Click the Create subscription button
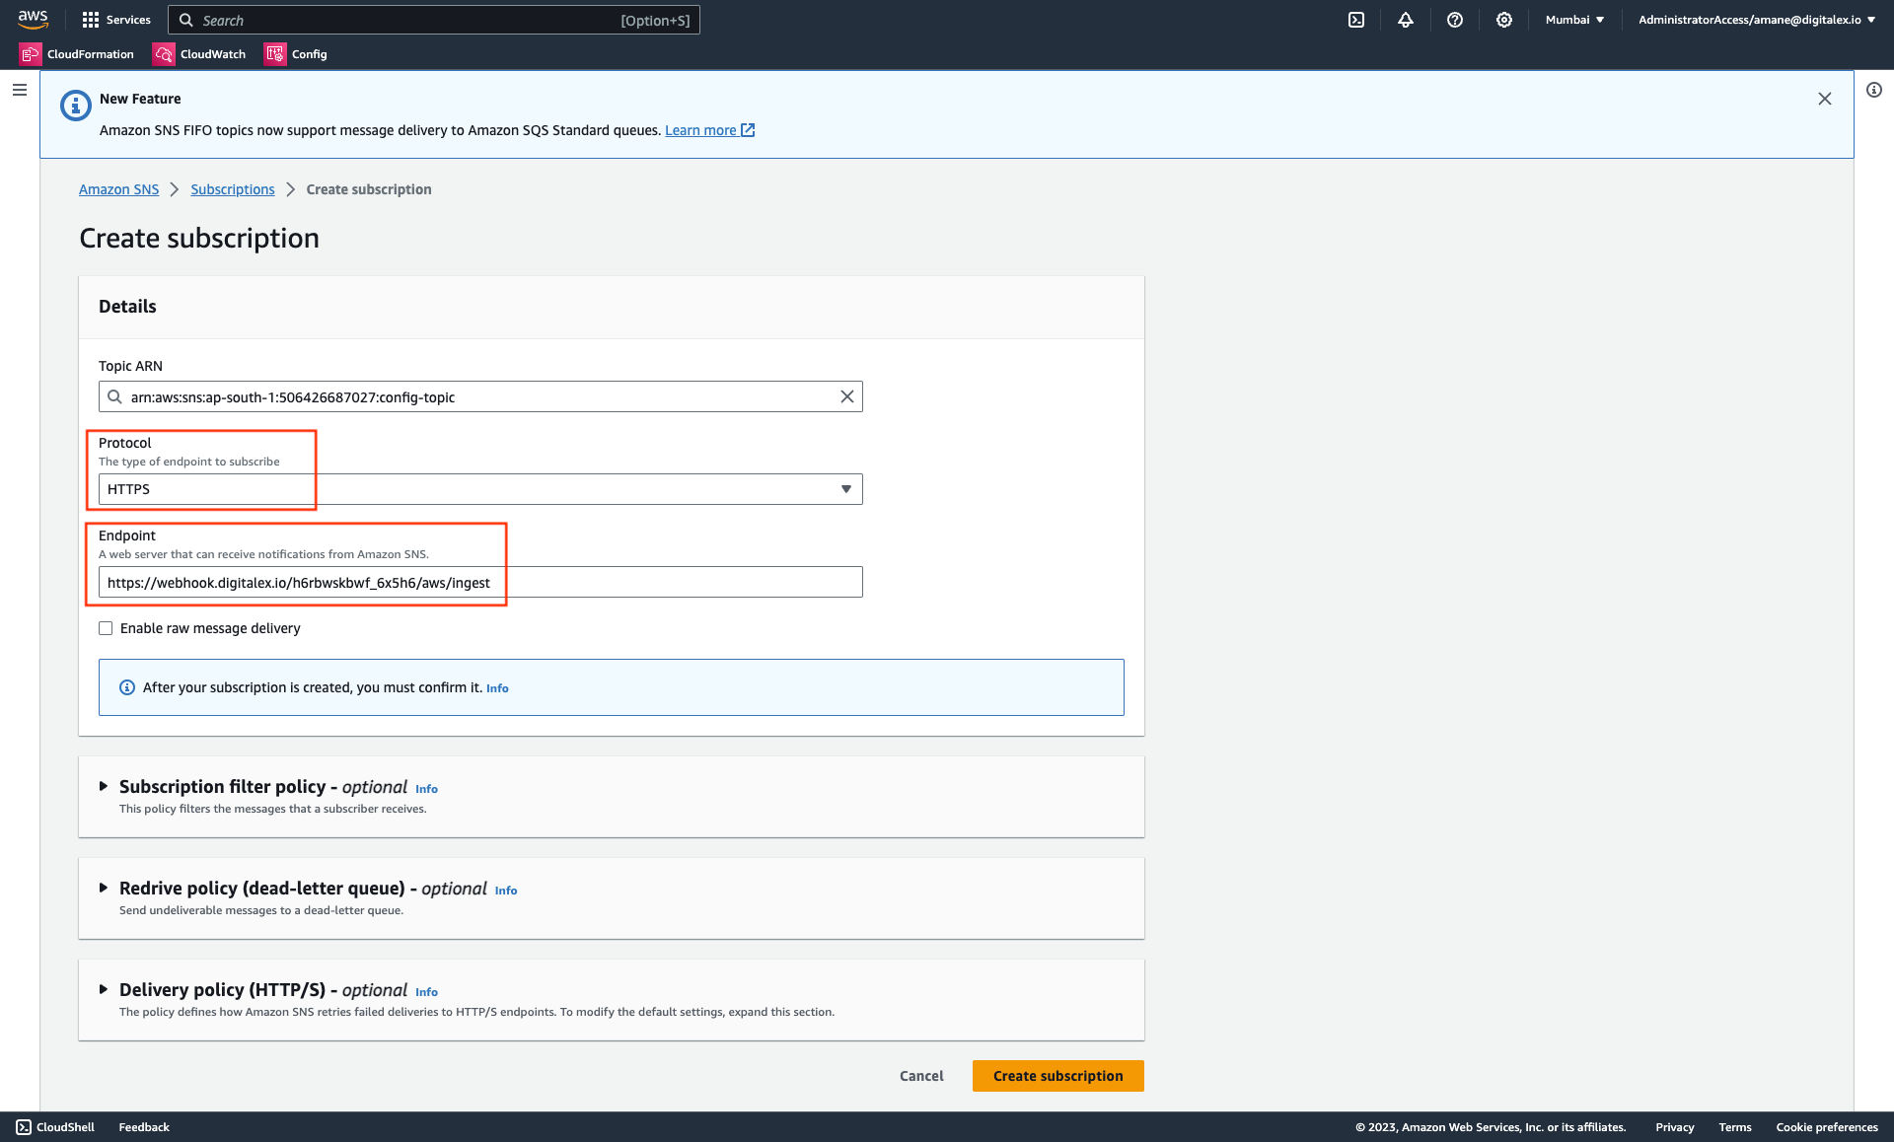 click(x=1057, y=1076)
